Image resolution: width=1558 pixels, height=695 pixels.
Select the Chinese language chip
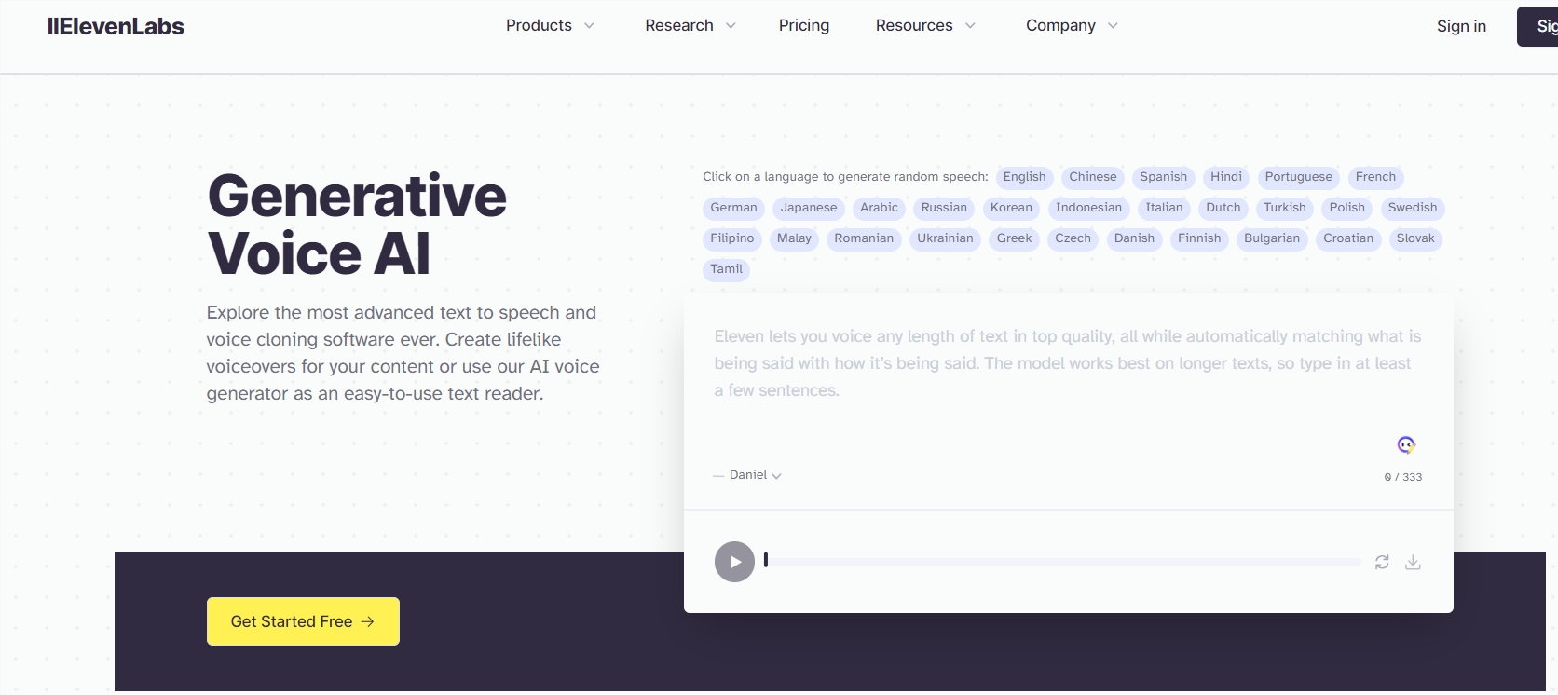pos(1092,177)
